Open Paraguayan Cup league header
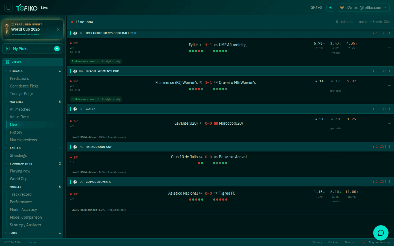 point(230,147)
